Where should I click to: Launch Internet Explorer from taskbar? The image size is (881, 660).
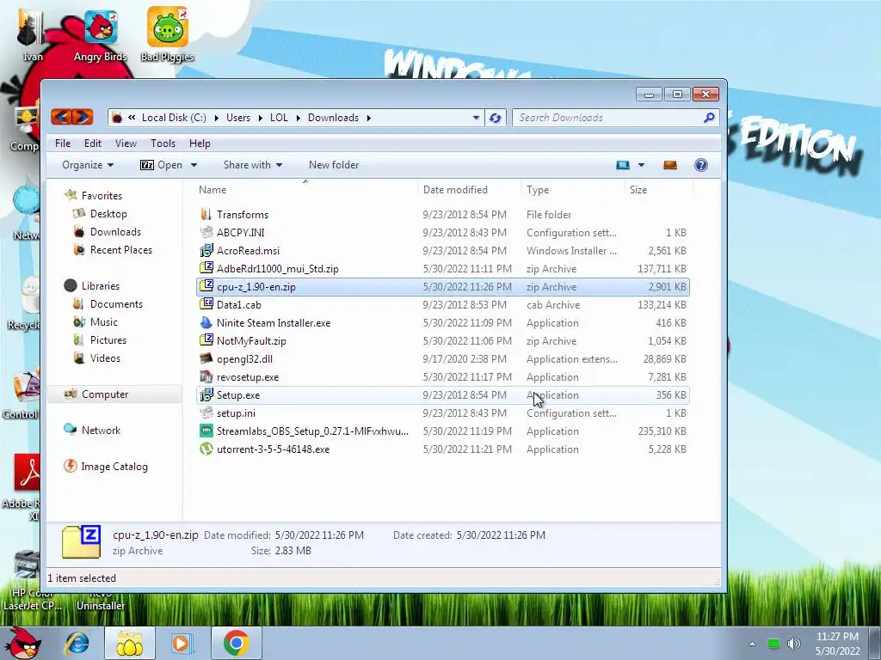[77, 643]
